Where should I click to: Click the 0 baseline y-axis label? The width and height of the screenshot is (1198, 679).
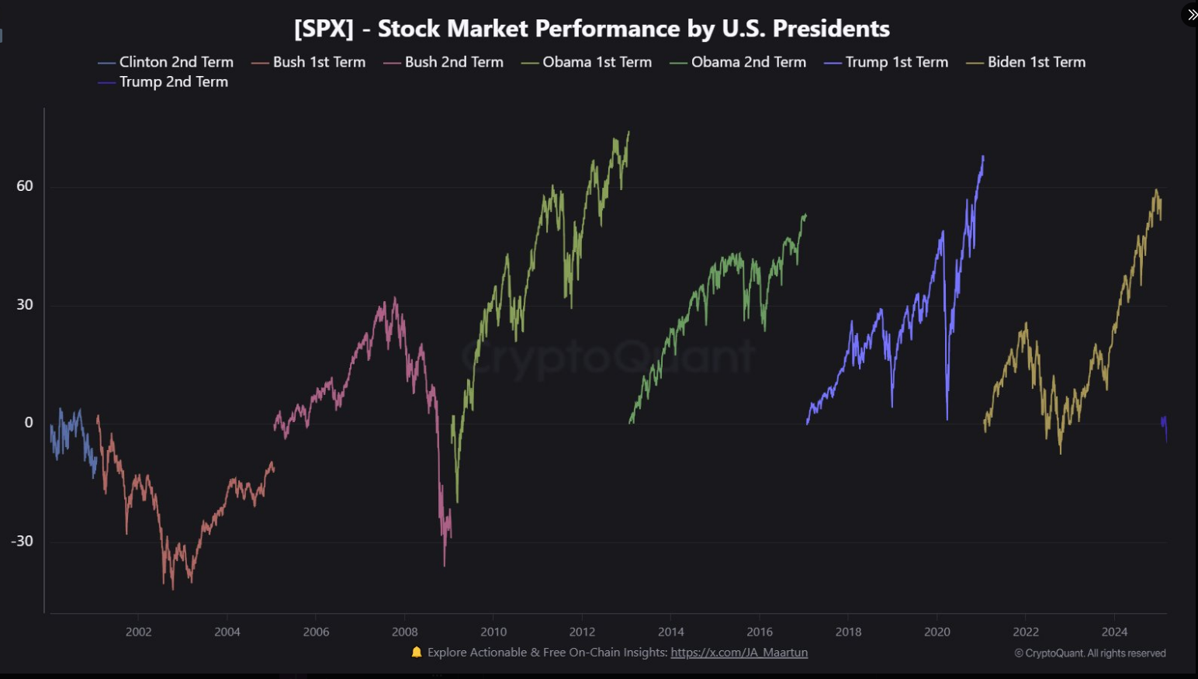29,423
